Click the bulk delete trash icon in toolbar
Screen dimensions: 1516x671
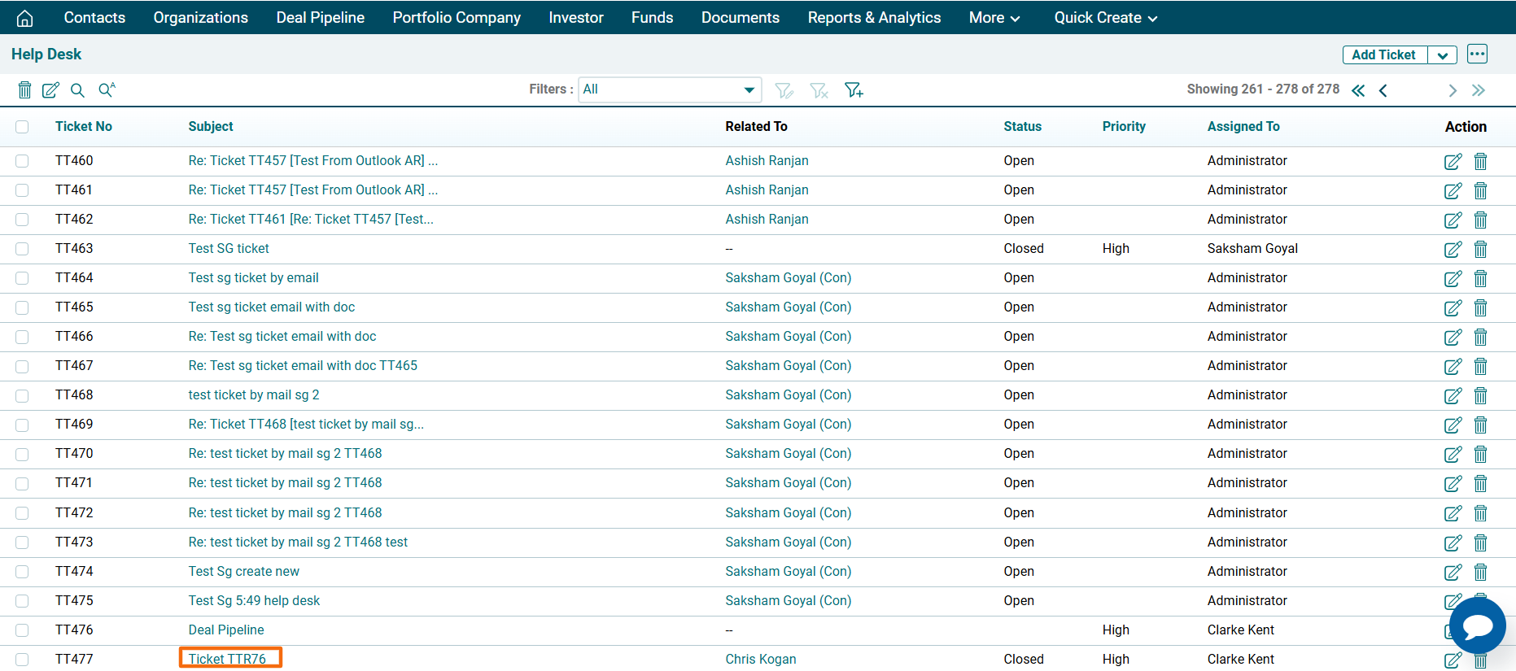pos(25,89)
